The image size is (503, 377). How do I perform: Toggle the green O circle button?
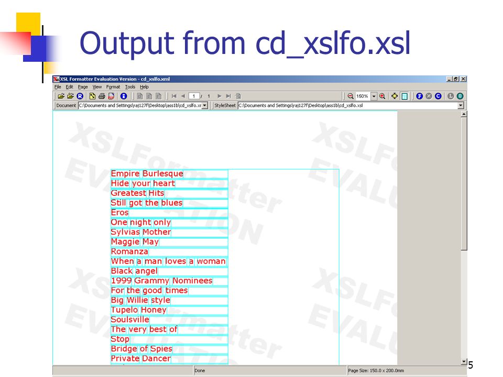pos(460,96)
